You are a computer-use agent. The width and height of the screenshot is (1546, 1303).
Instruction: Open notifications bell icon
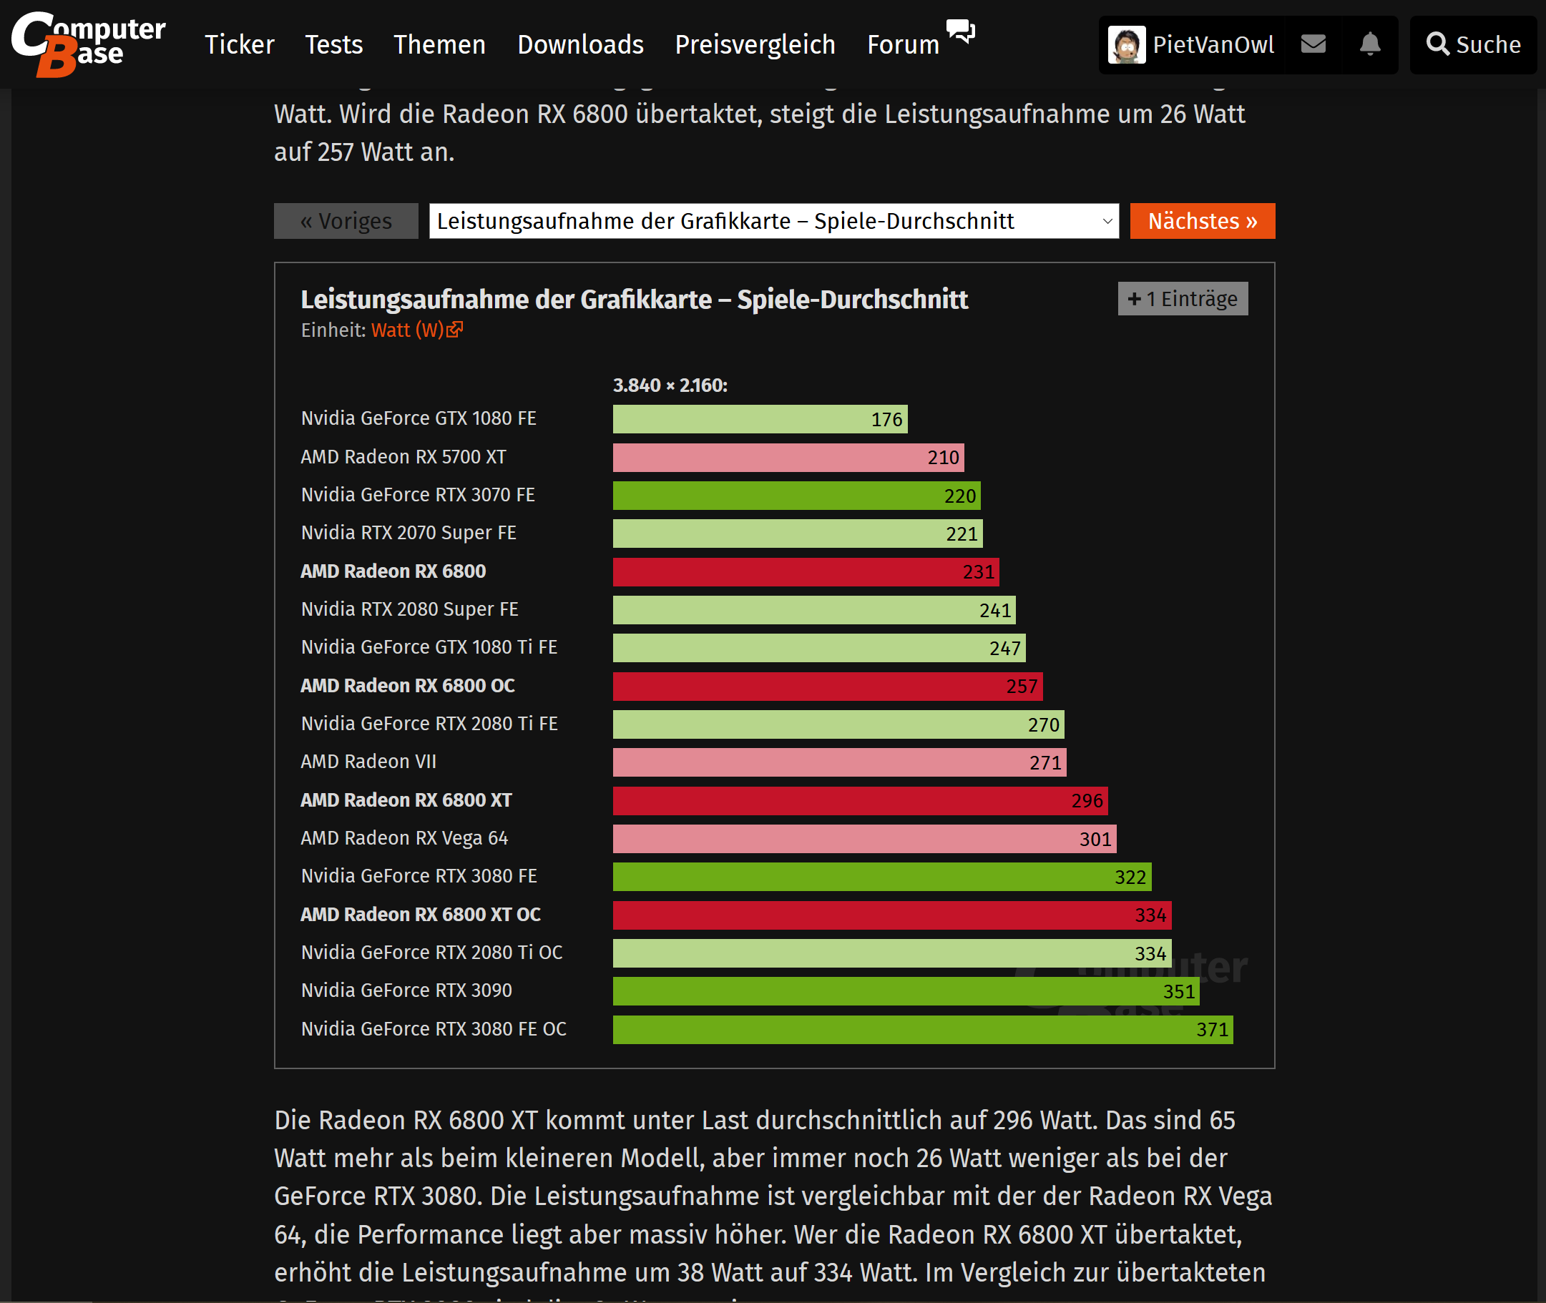pyautogui.click(x=1369, y=44)
